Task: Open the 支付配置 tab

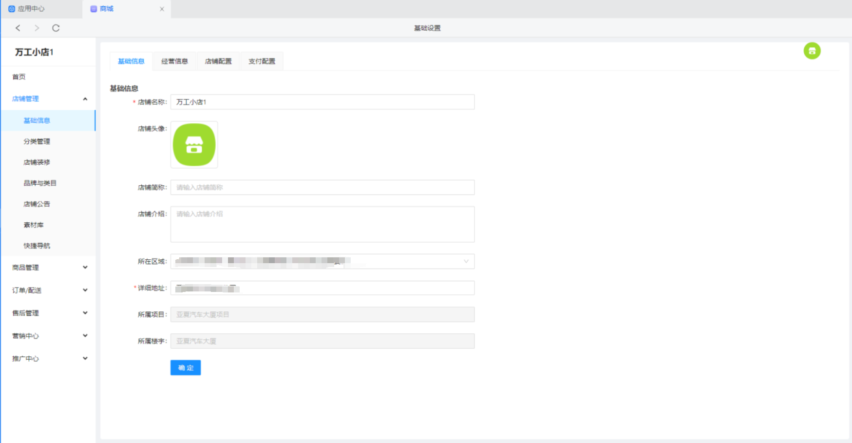Action: [x=262, y=61]
